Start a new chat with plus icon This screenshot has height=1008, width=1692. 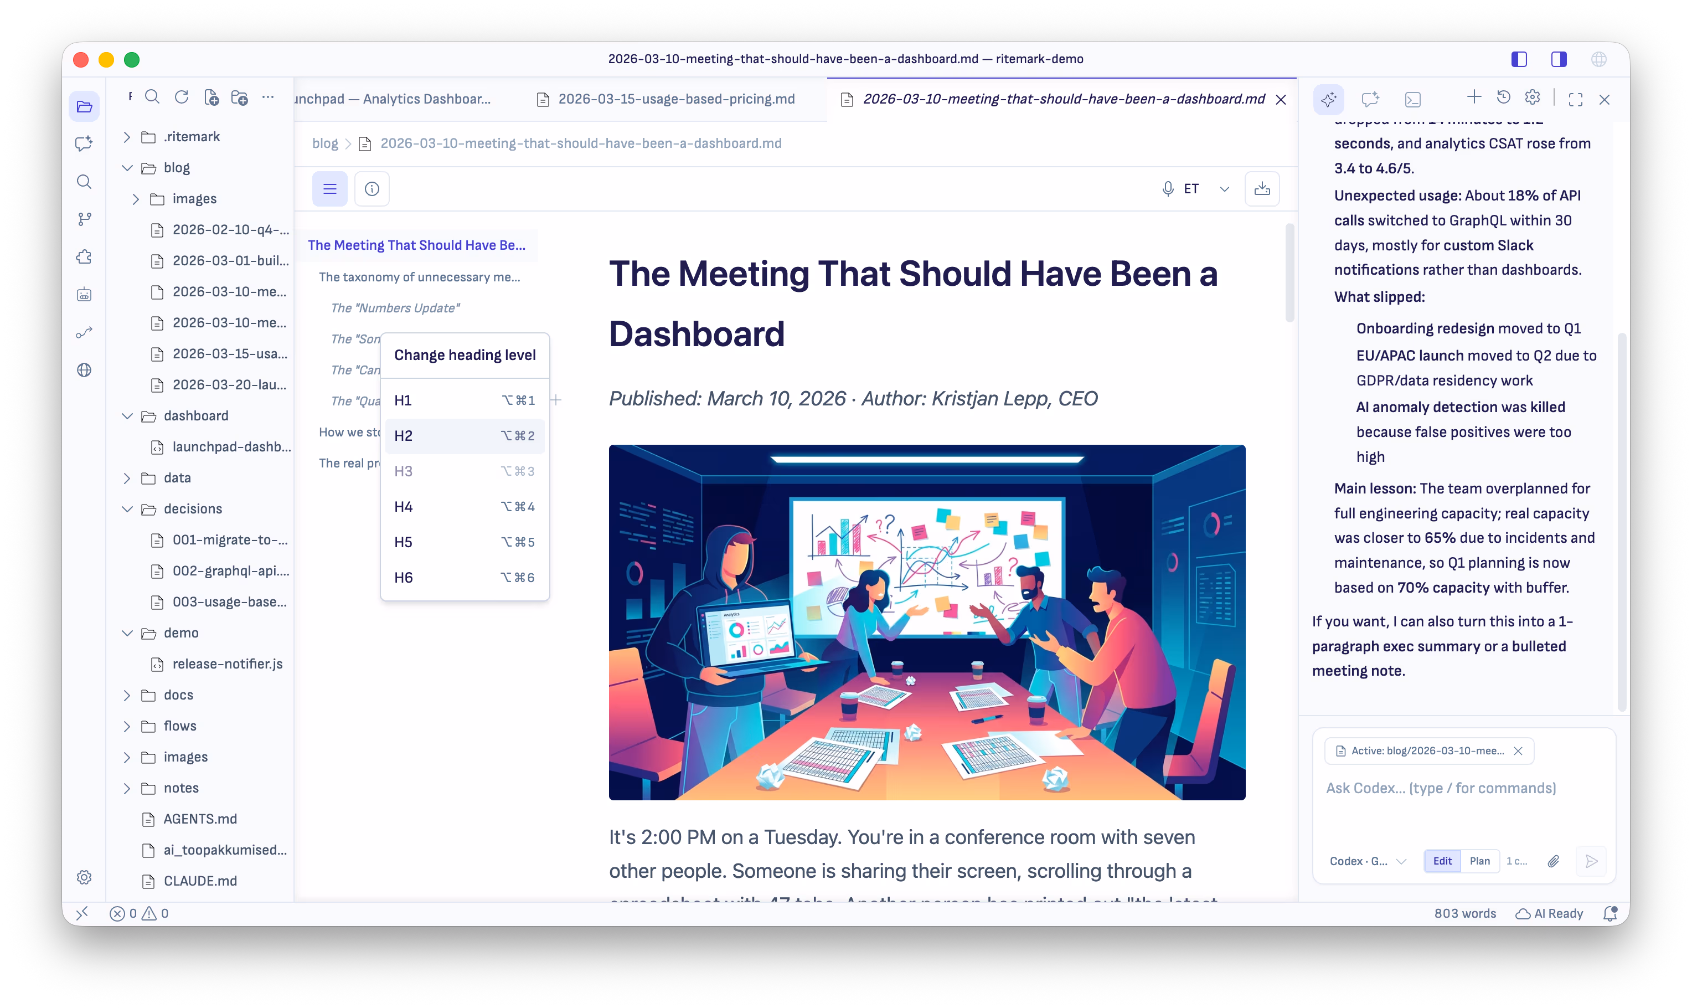click(x=1474, y=97)
